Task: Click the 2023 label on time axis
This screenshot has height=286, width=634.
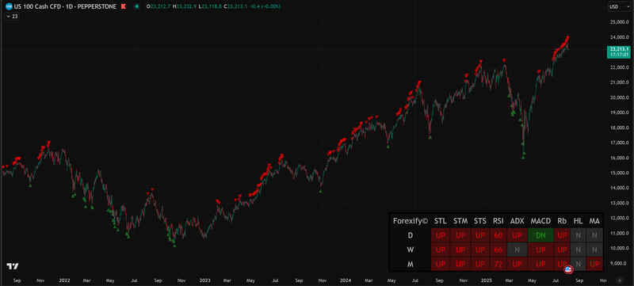Action: click(205, 280)
